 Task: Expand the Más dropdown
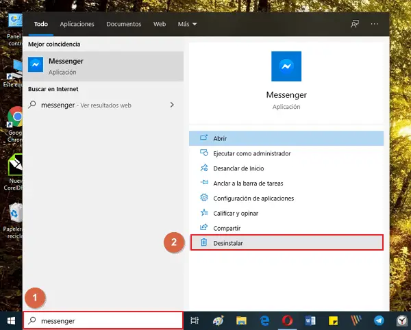click(x=187, y=24)
